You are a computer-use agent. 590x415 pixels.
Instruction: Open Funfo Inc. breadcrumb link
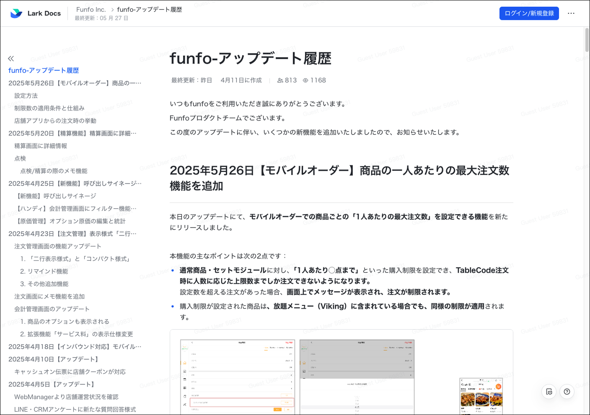click(91, 9)
